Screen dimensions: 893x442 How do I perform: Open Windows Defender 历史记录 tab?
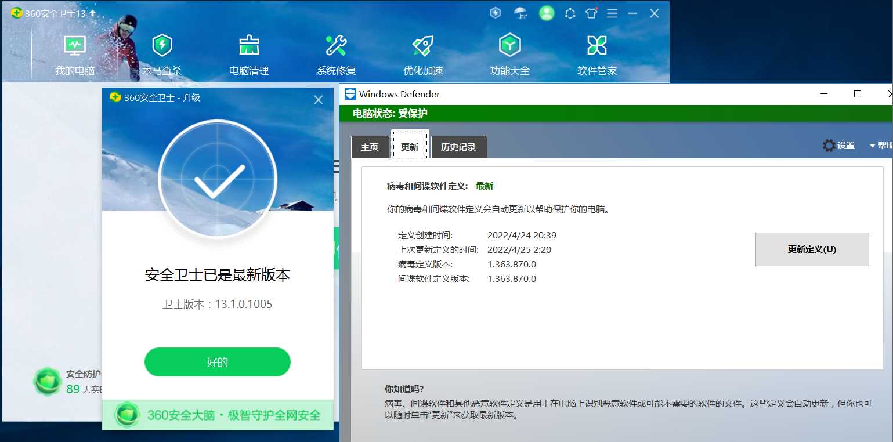(458, 147)
